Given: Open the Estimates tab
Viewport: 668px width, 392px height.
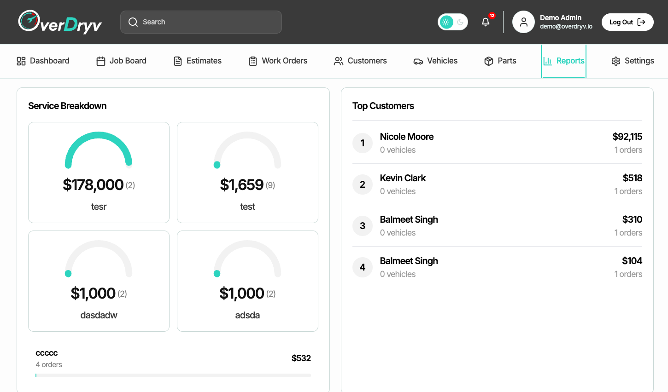Looking at the screenshot, I should 197,61.
